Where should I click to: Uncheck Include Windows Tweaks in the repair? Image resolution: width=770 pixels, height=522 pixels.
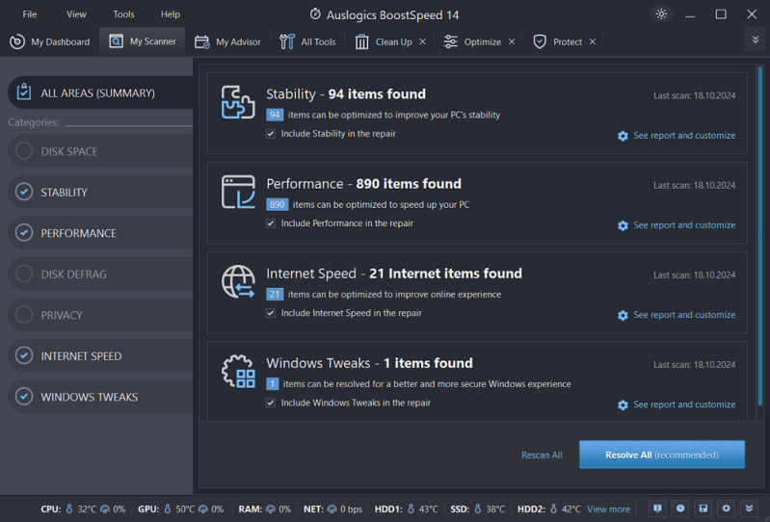271,403
